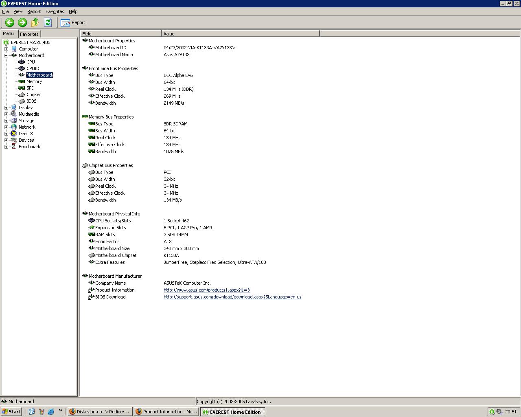
Task: Click the Refresh toolbar icon
Action: point(48,22)
